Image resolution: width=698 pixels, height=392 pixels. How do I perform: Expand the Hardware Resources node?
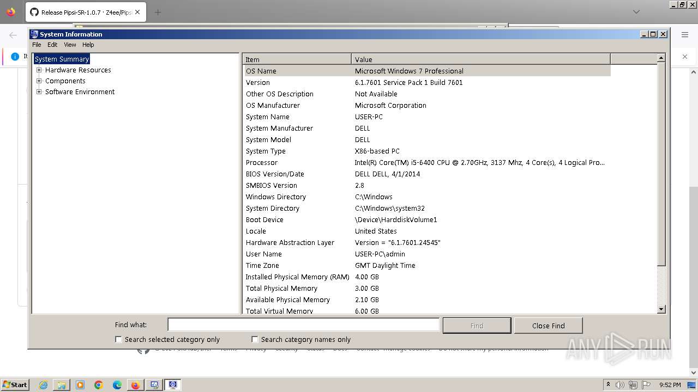(x=39, y=70)
